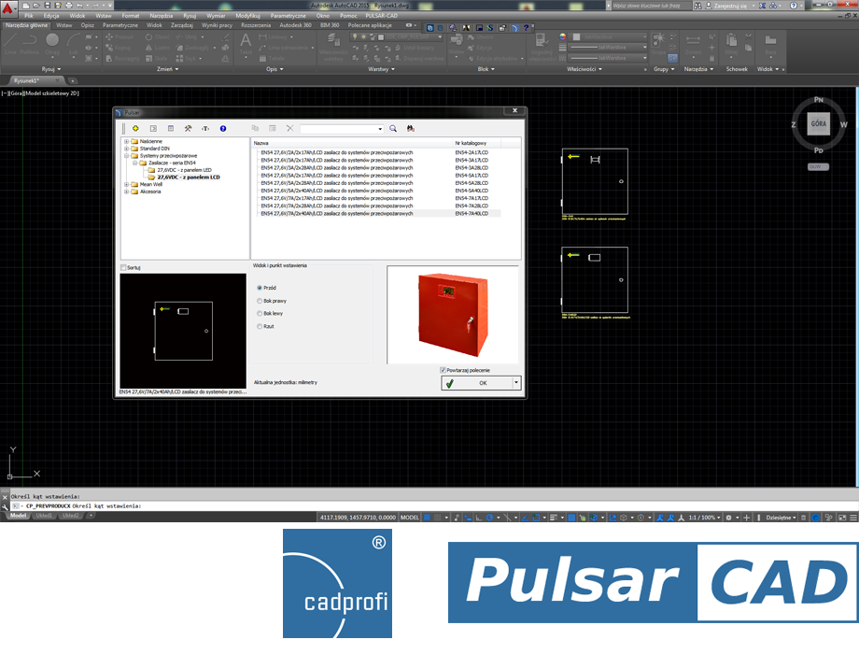Viewport: 859px width, 654px height.
Task: Click the MODEL button in status bar
Action: tap(410, 517)
